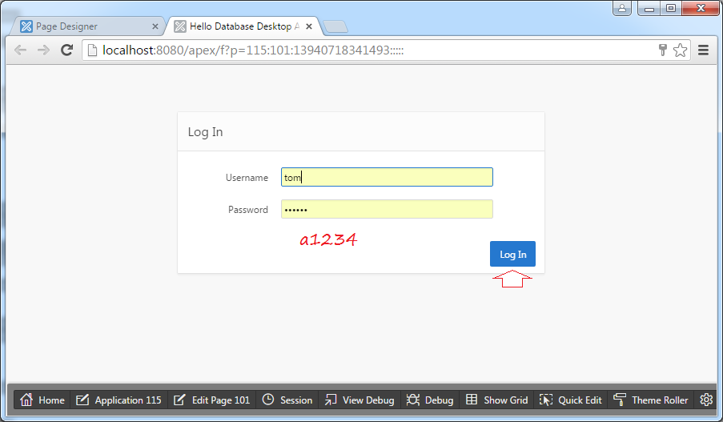Activate Quick Edit
Viewport: 723px width, 422px height.
570,400
